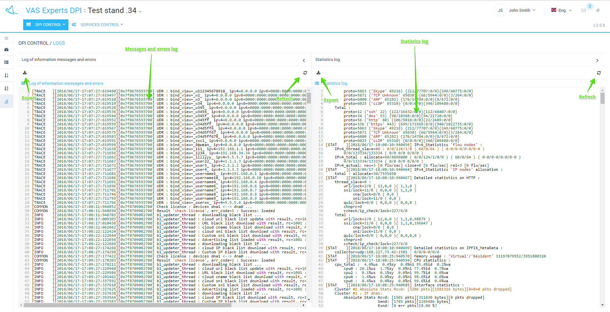Viewport: 610px width, 312px height.
Task: Export the Statistics log
Action: coord(319,73)
